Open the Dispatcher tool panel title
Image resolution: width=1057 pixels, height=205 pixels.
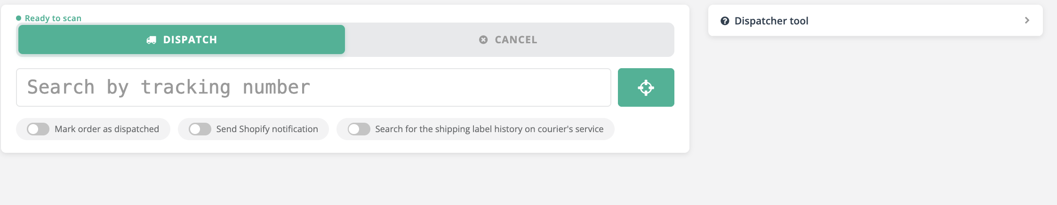[x=771, y=21]
